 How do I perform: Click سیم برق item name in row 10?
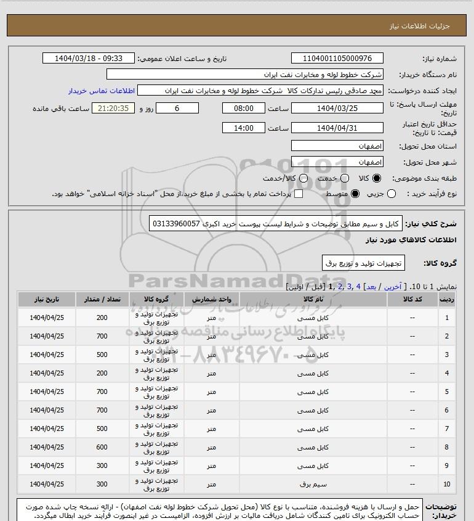click(x=313, y=485)
